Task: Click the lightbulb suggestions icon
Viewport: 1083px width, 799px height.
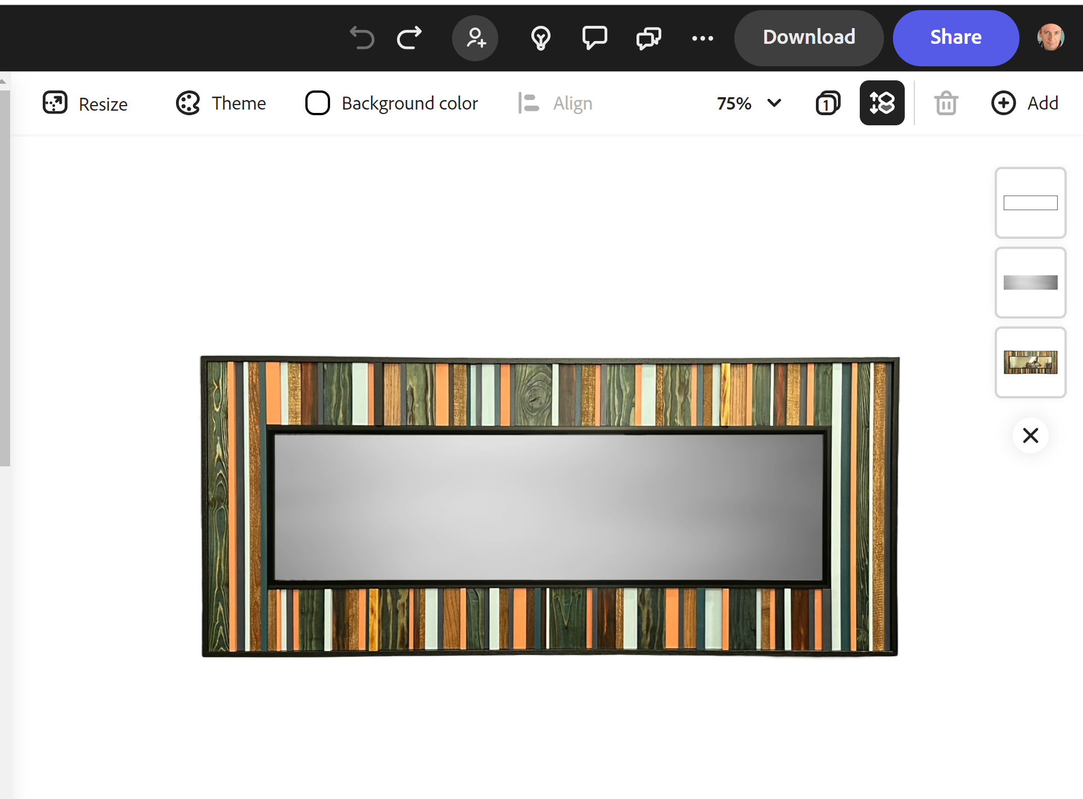Action: coord(540,38)
